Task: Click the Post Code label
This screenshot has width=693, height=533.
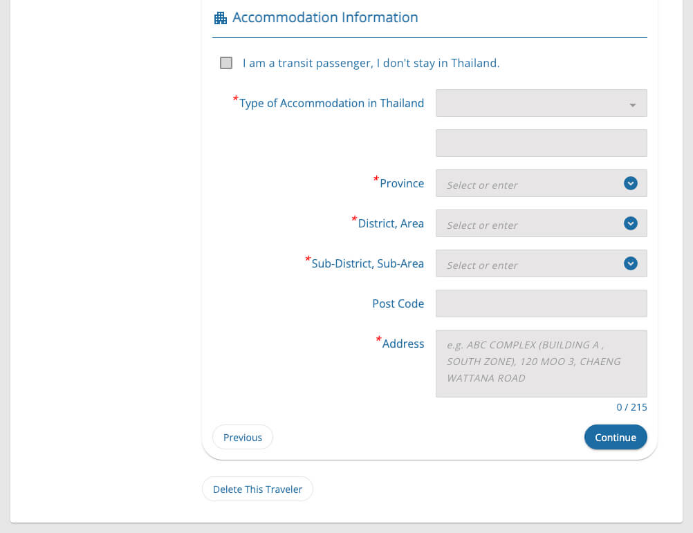Action: [x=398, y=303]
